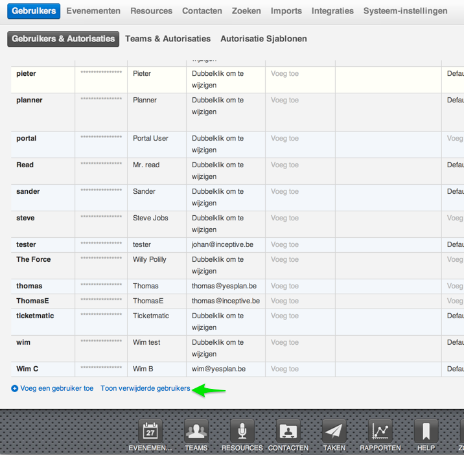Image resolution: width=464 pixels, height=455 pixels.
Task: Open the Teams icon in dock
Action: 196,431
